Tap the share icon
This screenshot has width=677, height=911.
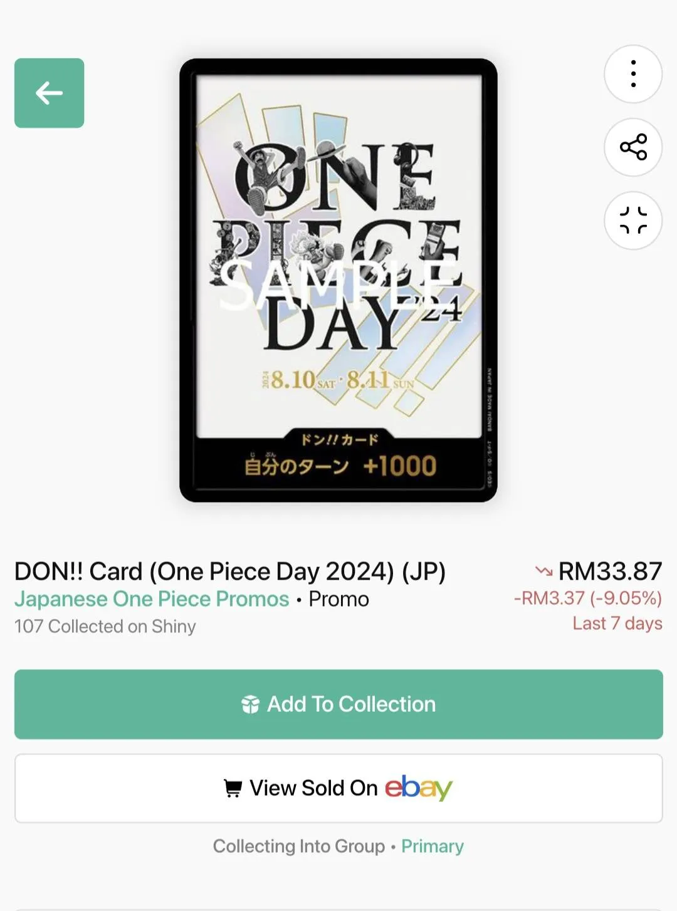[x=633, y=147]
